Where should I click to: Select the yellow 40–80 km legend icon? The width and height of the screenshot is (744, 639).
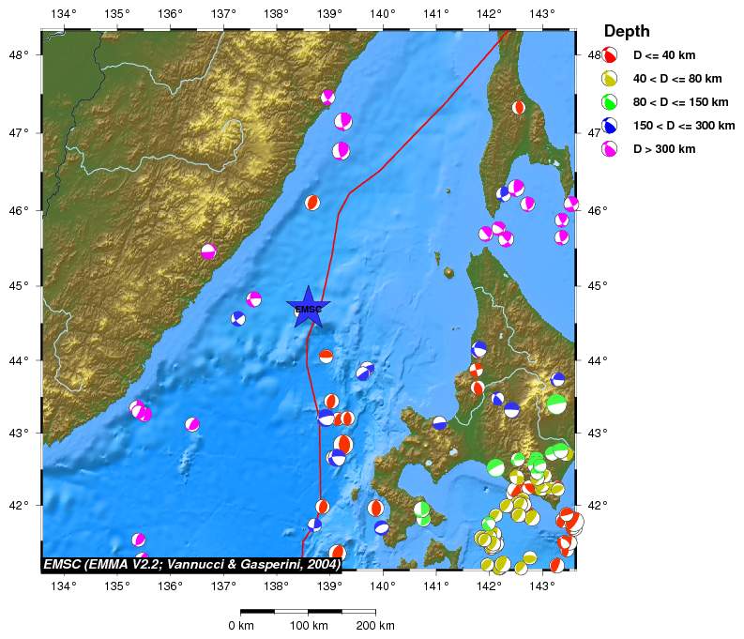[x=610, y=79]
